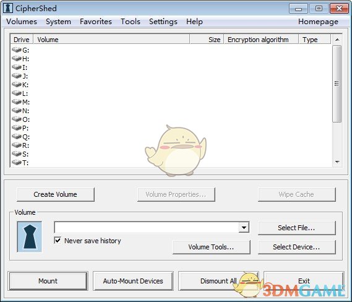Expand the volume path combo box dropdown
This screenshot has width=352, height=302.
coord(244,228)
